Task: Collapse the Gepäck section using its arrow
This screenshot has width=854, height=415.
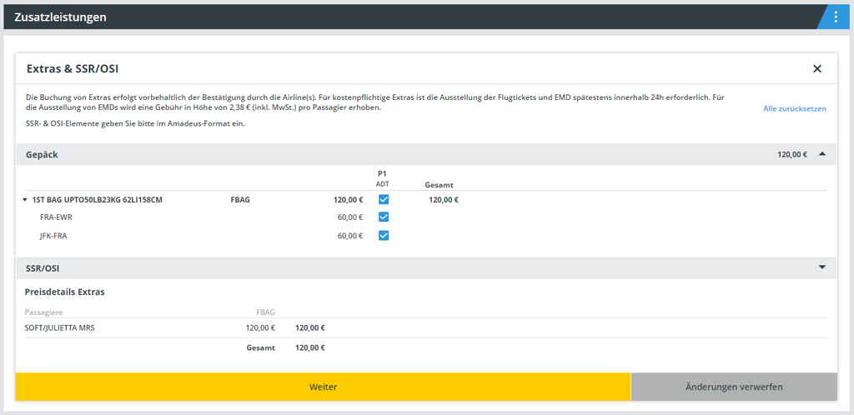Action: click(821, 154)
